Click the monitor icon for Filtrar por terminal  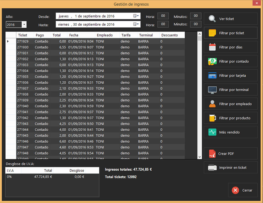212,90
